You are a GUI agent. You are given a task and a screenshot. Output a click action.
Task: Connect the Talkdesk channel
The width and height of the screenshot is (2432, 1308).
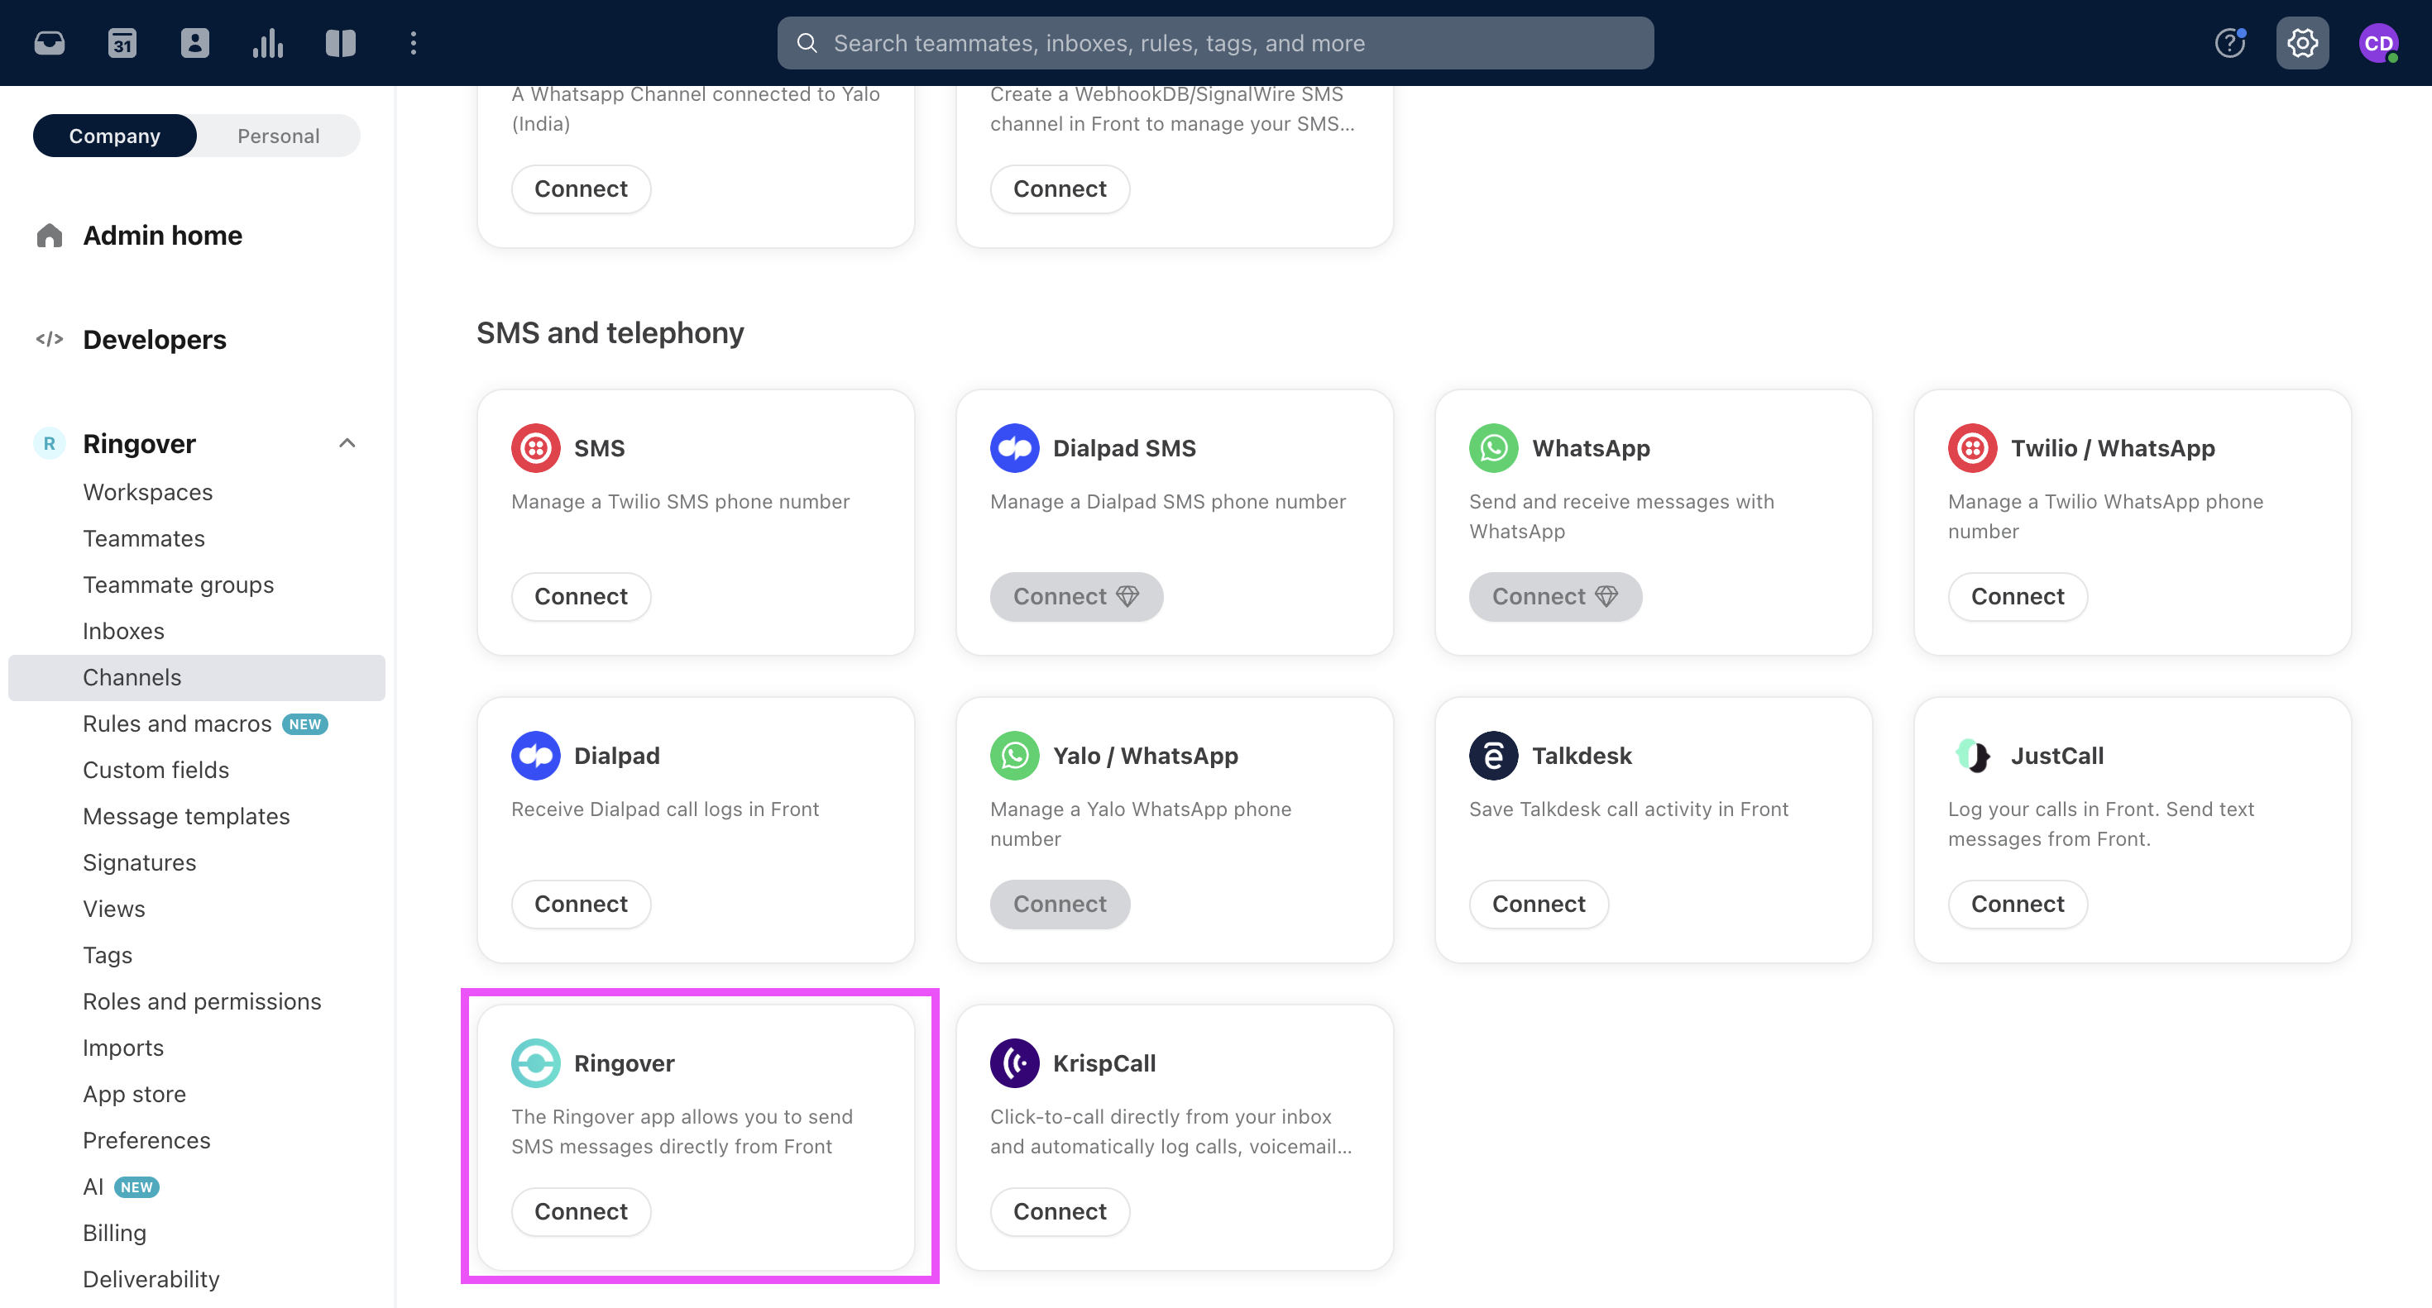click(1539, 904)
